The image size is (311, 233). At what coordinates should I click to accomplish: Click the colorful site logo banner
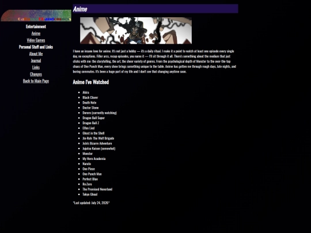point(36,16)
